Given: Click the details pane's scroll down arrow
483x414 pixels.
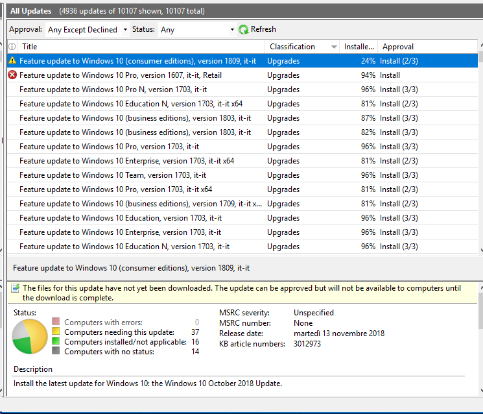Looking at the screenshot, I should (481, 391).
